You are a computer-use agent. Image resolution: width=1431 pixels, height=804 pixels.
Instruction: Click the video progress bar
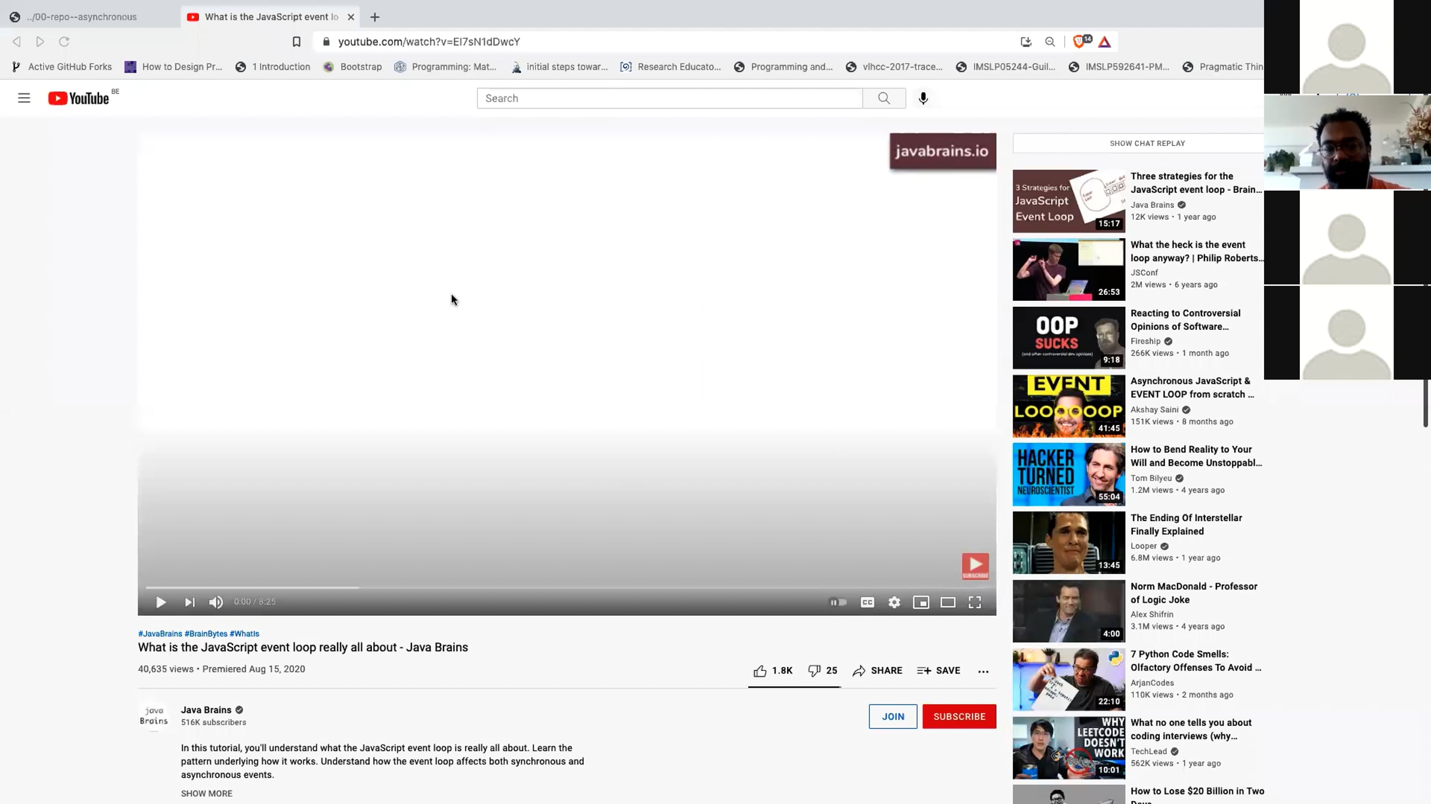(567, 588)
